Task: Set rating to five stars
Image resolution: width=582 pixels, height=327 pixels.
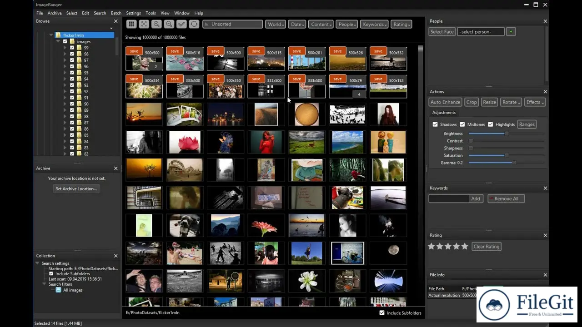Action: [464, 246]
